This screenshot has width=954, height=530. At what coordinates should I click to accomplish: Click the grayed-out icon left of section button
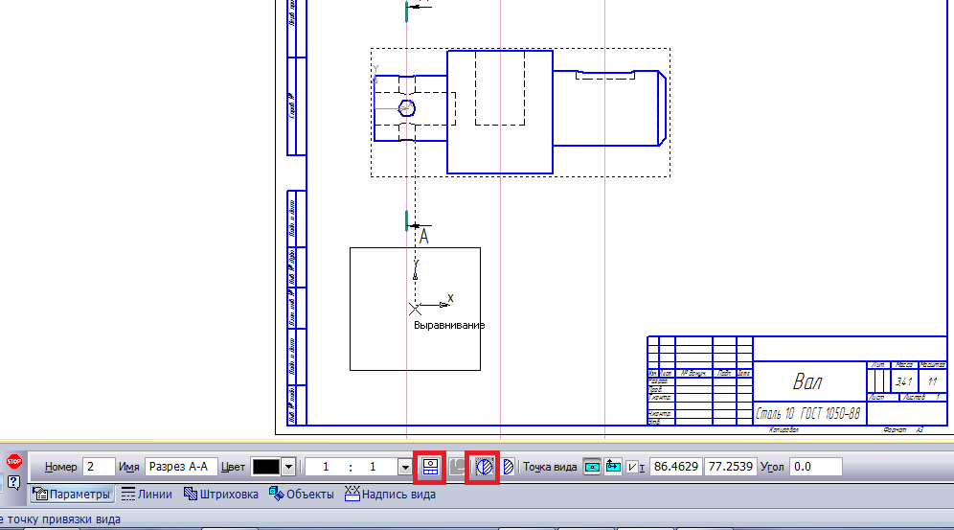459,467
